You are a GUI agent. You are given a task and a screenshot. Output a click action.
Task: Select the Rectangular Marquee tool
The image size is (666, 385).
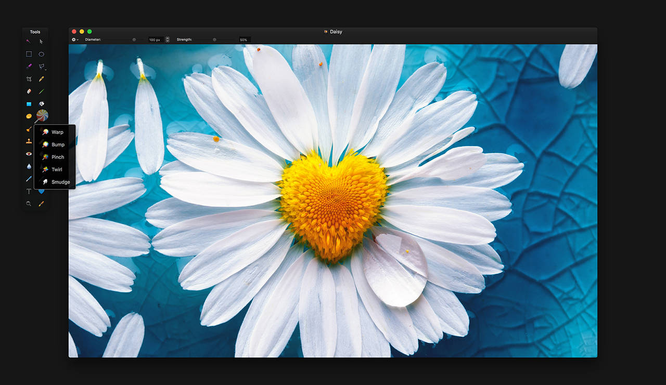[29, 54]
